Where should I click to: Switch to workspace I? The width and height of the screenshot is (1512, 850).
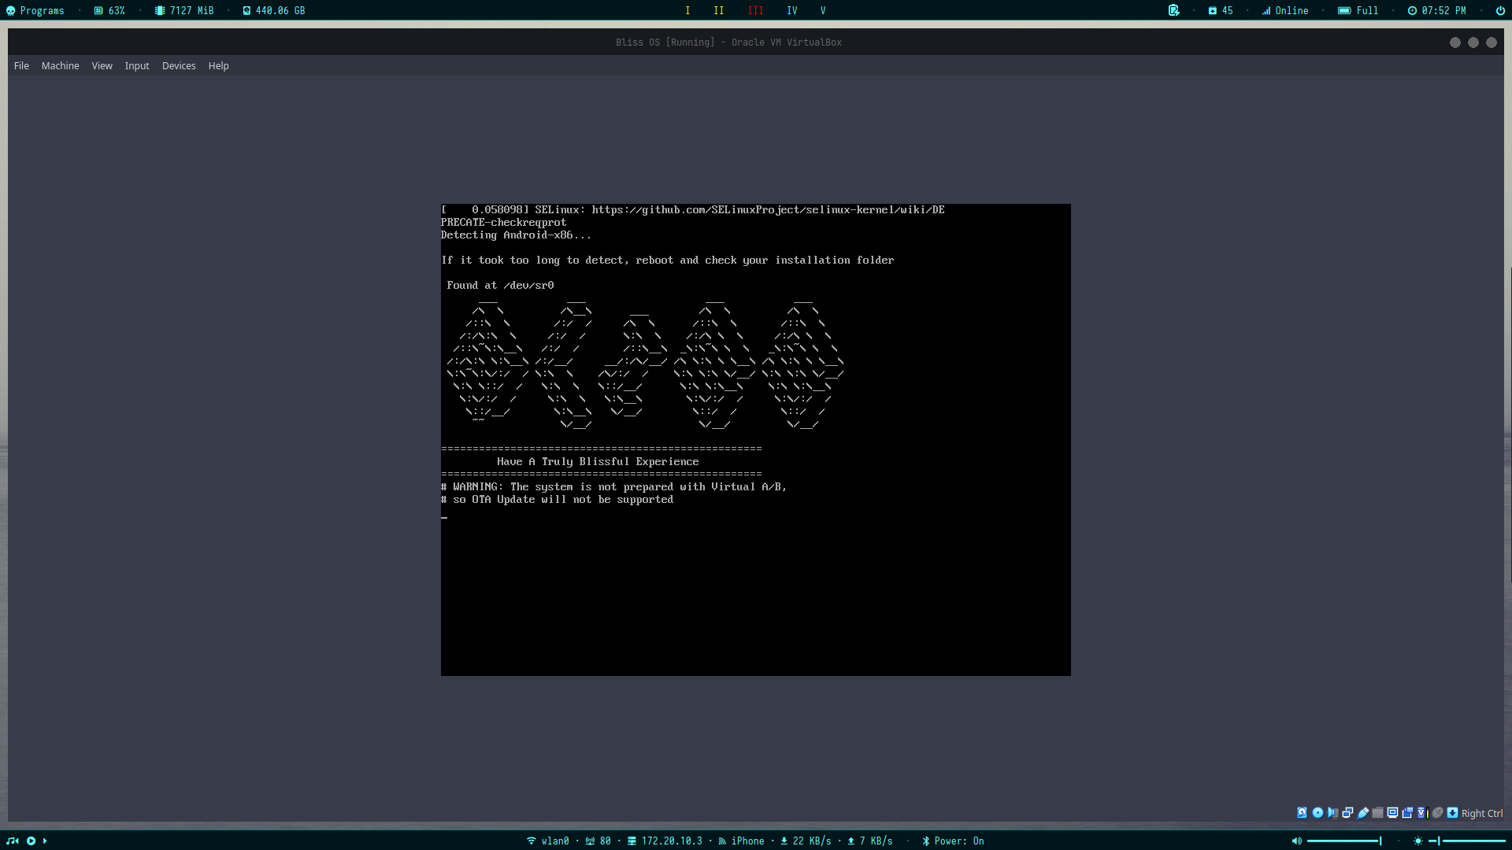click(687, 10)
